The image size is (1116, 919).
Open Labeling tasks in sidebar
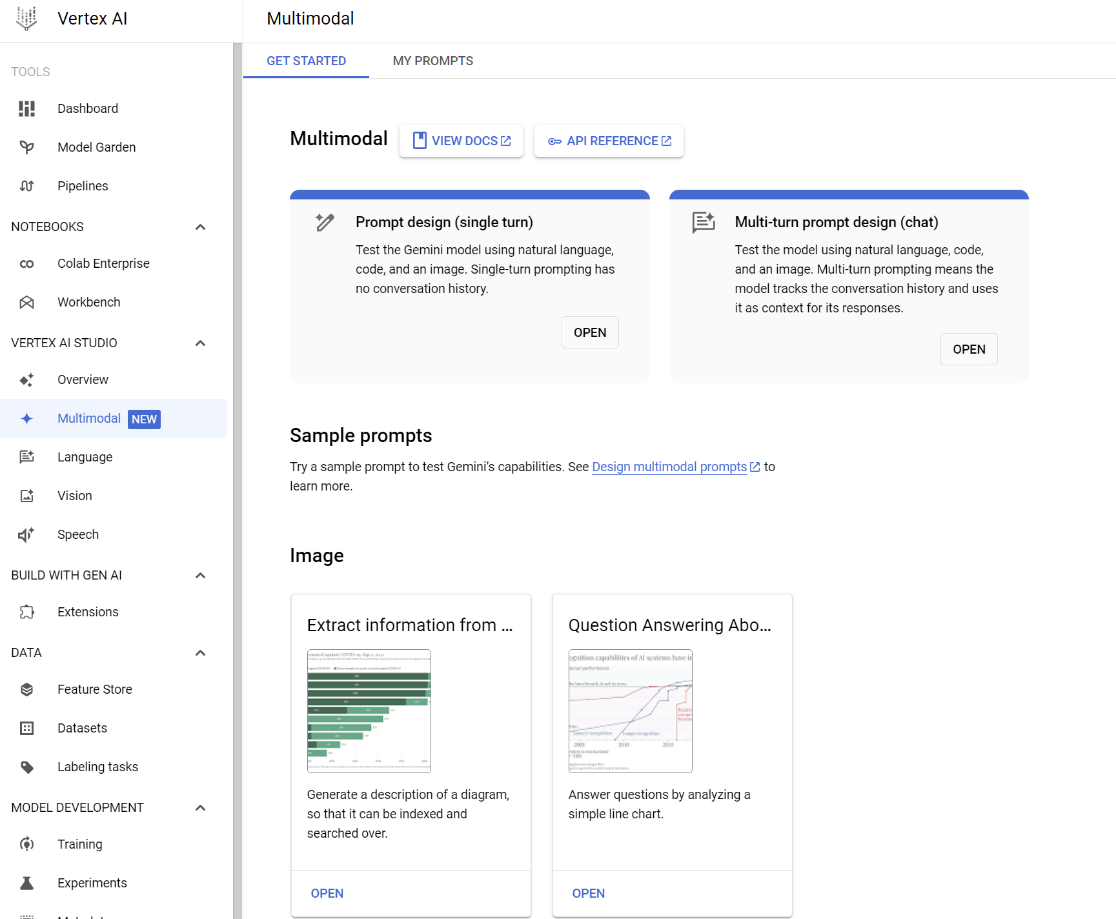point(114,767)
